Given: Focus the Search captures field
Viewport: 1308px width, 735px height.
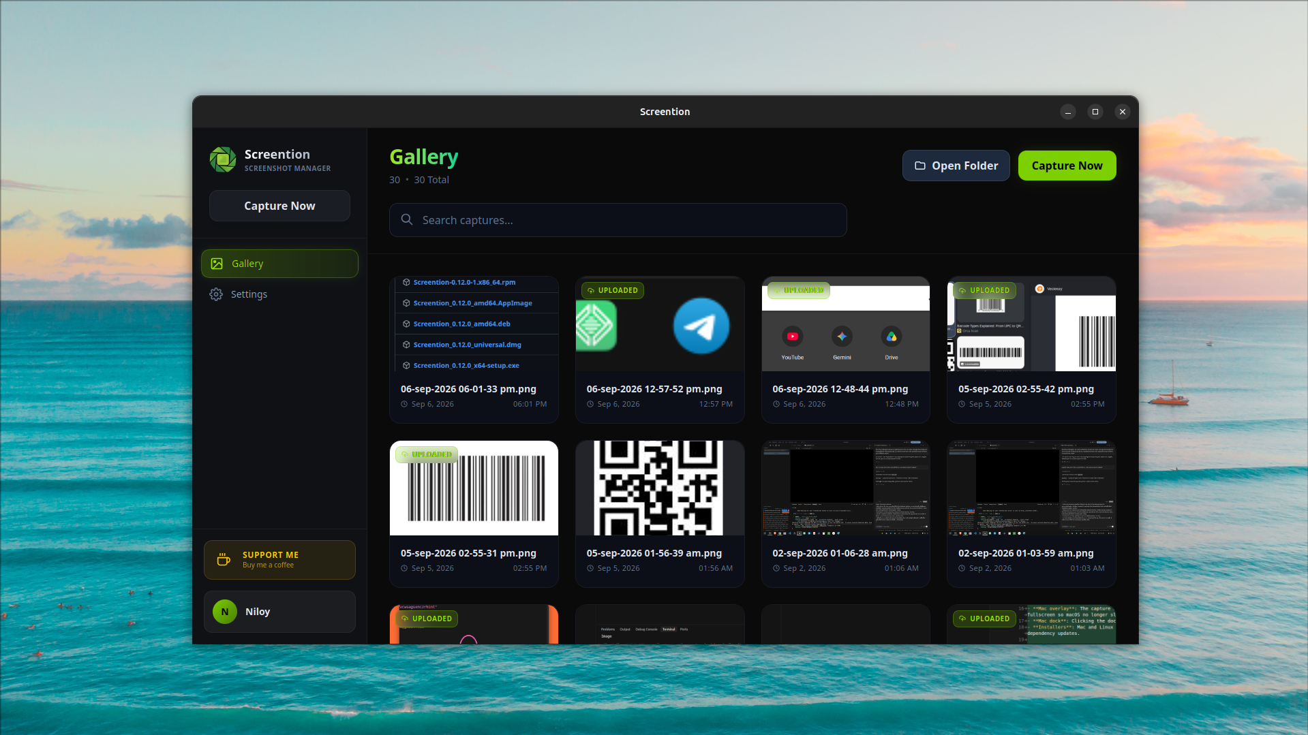Looking at the screenshot, I should 618,220.
